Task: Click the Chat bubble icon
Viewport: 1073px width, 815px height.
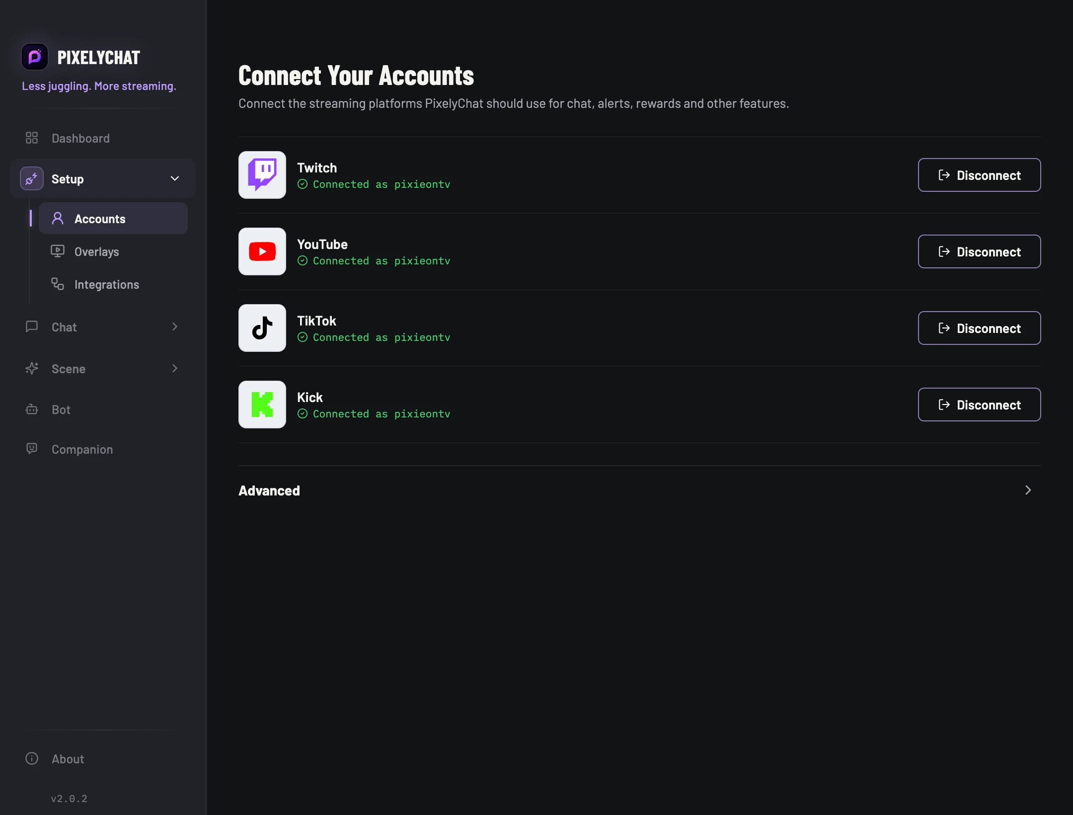Action: click(32, 326)
